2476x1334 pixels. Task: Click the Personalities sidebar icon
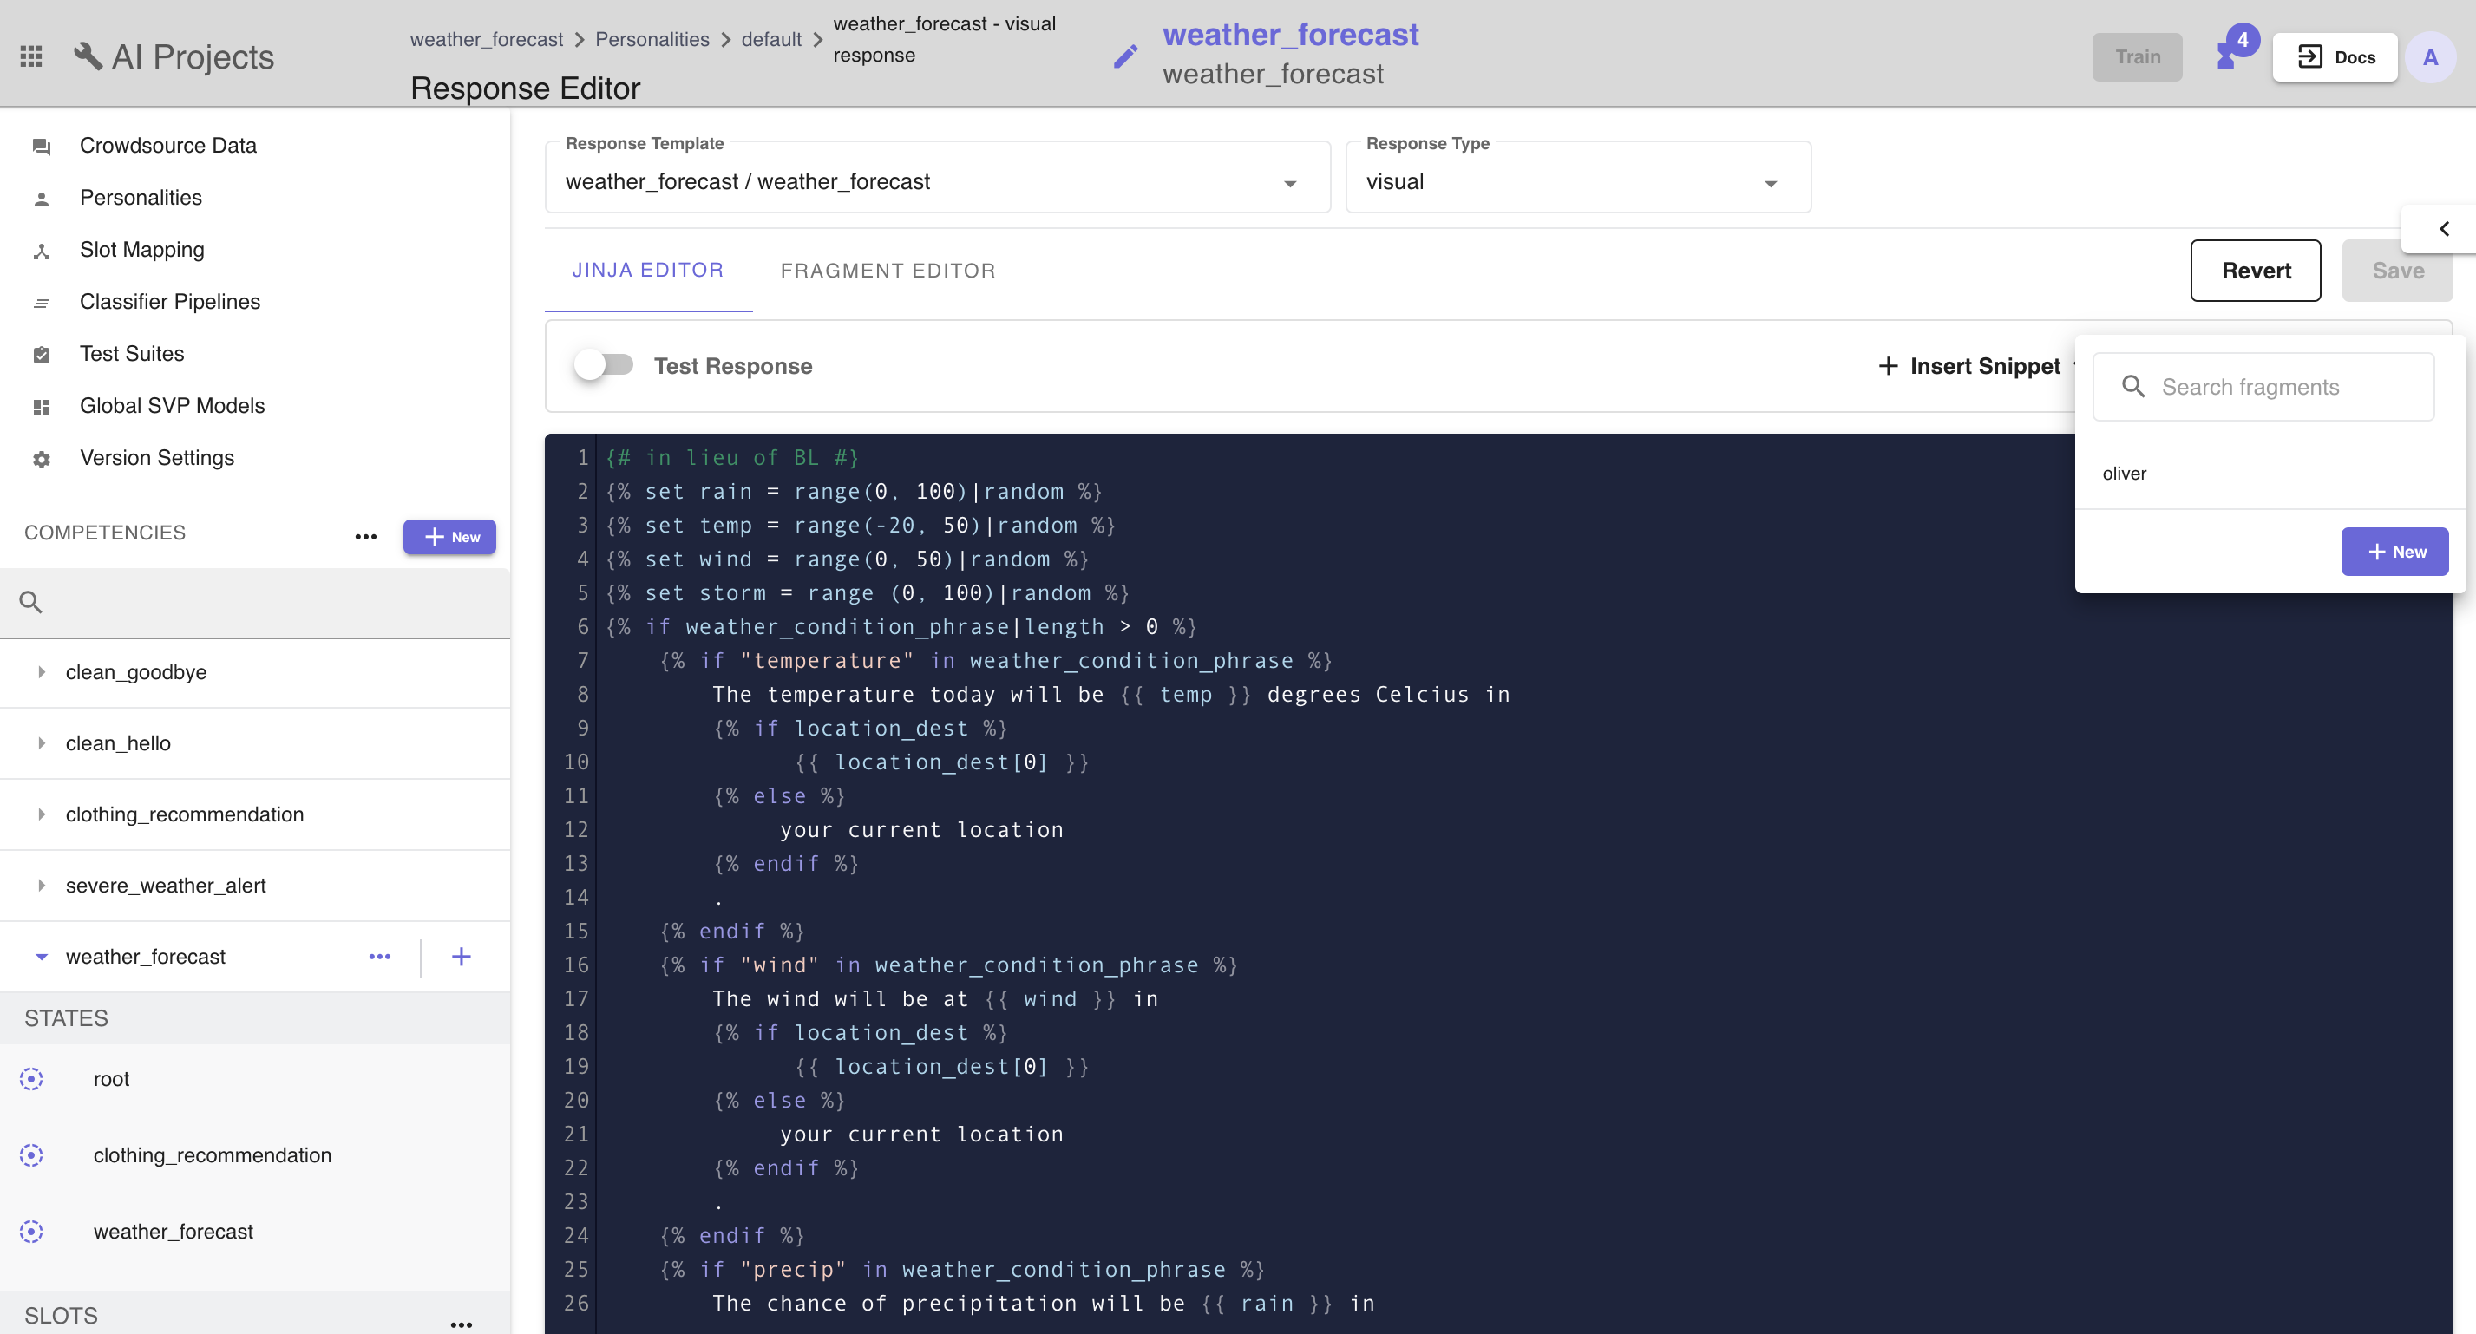39,197
